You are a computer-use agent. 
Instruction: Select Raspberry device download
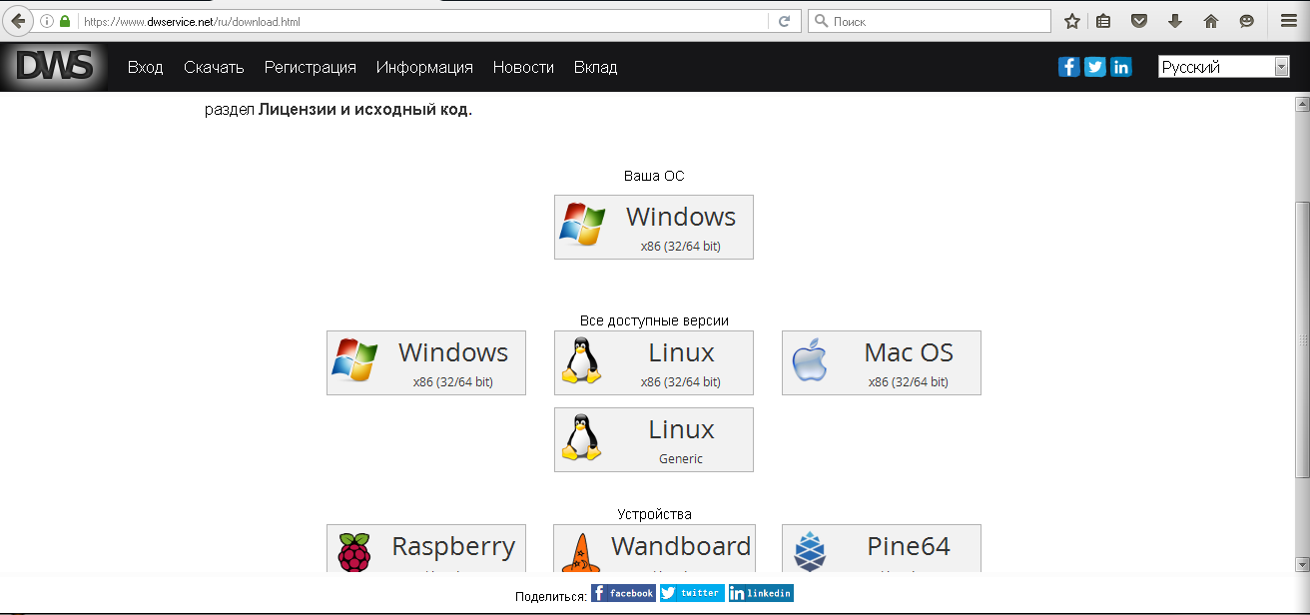click(x=426, y=549)
